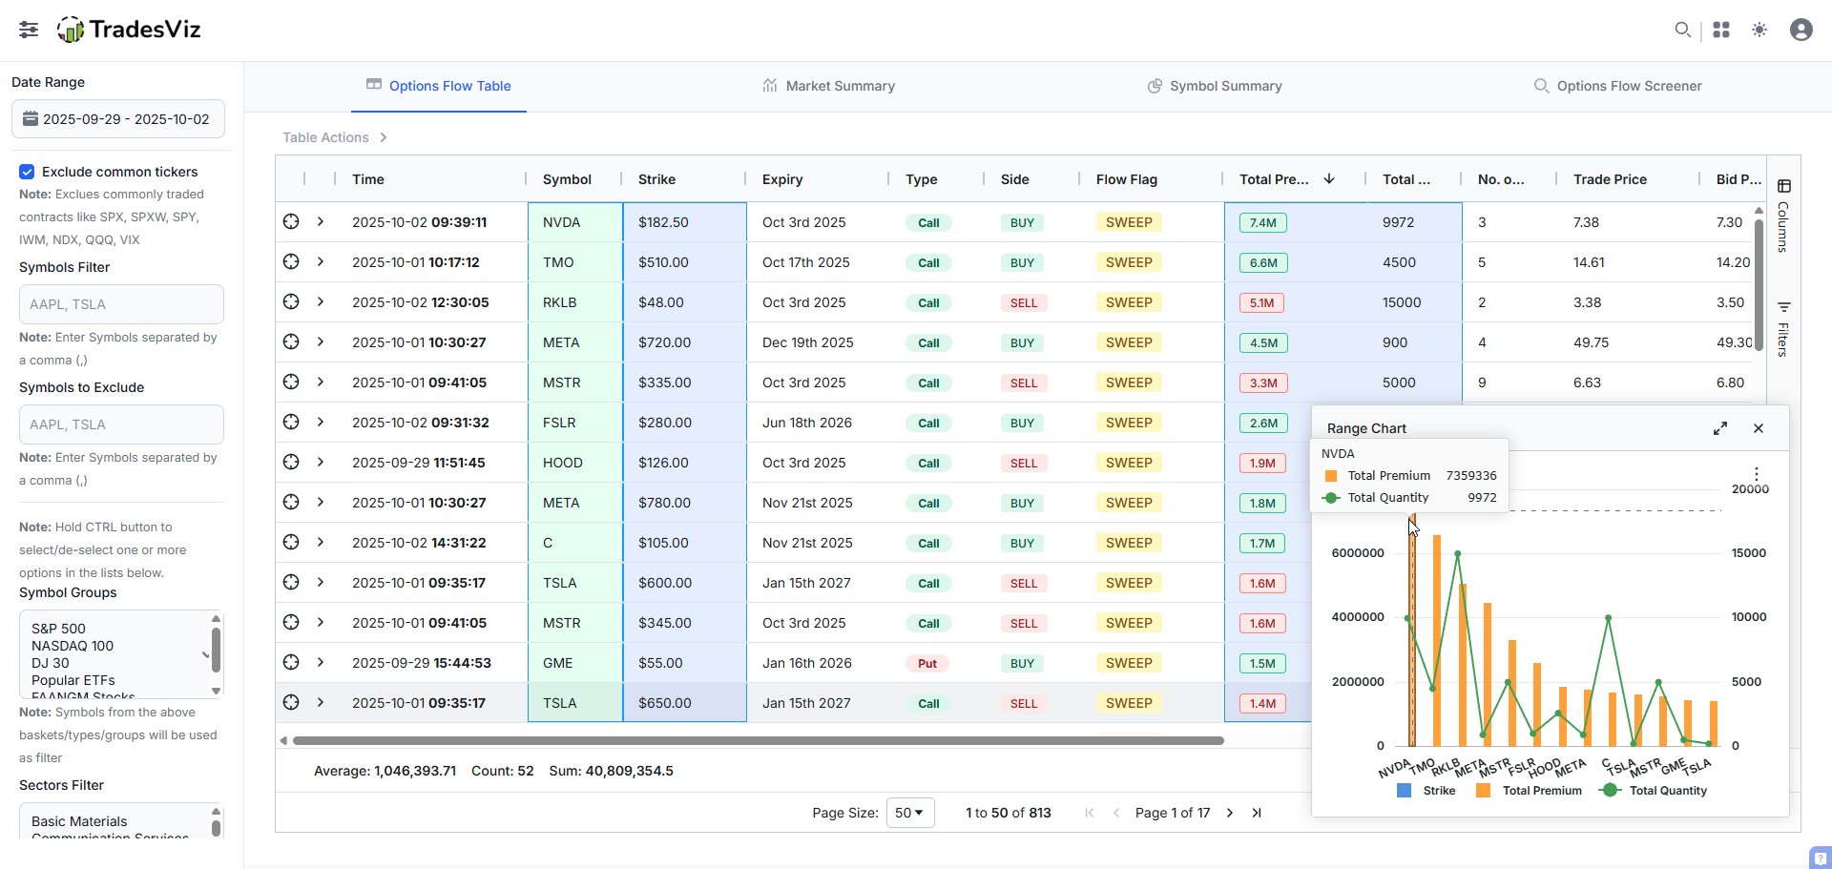Image resolution: width=1832 pixels, height=869 pixels.
Task: Expand the HOOD row details
Action: click(321, 462)
